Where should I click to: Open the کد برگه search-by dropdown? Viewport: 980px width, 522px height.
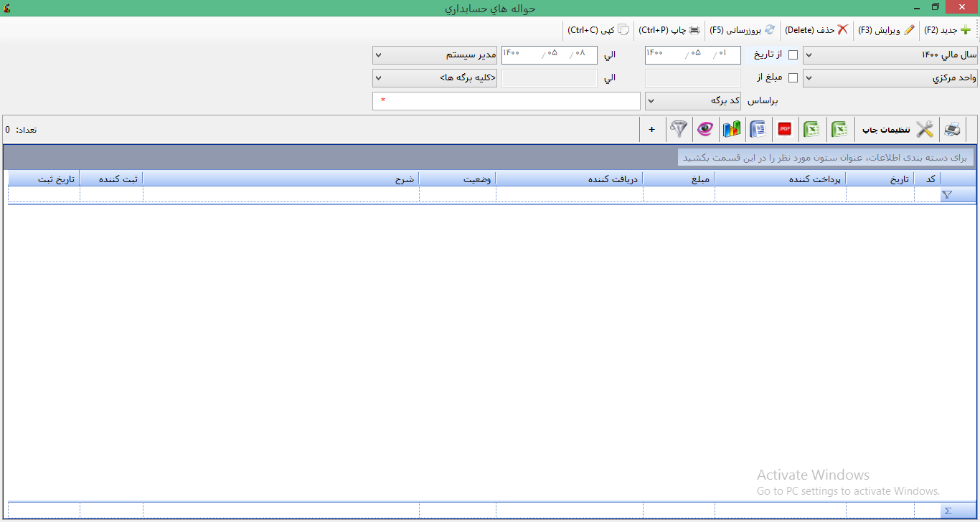692,101
